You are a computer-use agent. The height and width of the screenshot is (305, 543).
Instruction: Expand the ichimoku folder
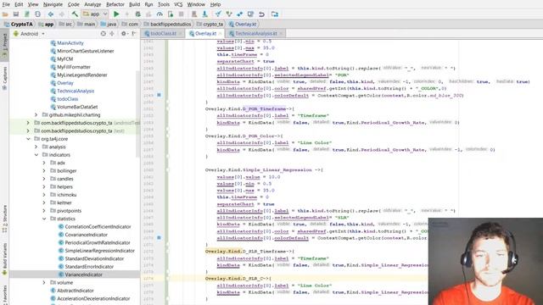point(44,195)
